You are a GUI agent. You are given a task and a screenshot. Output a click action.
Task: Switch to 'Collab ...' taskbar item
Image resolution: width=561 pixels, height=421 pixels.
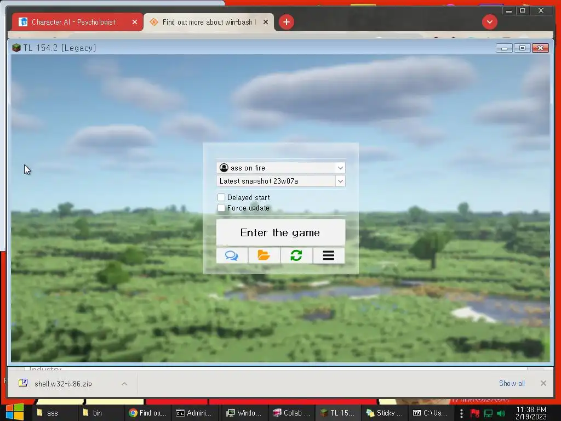coord(291,413)
